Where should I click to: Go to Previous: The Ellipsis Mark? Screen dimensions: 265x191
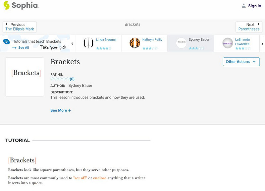(x=20, y=27)
